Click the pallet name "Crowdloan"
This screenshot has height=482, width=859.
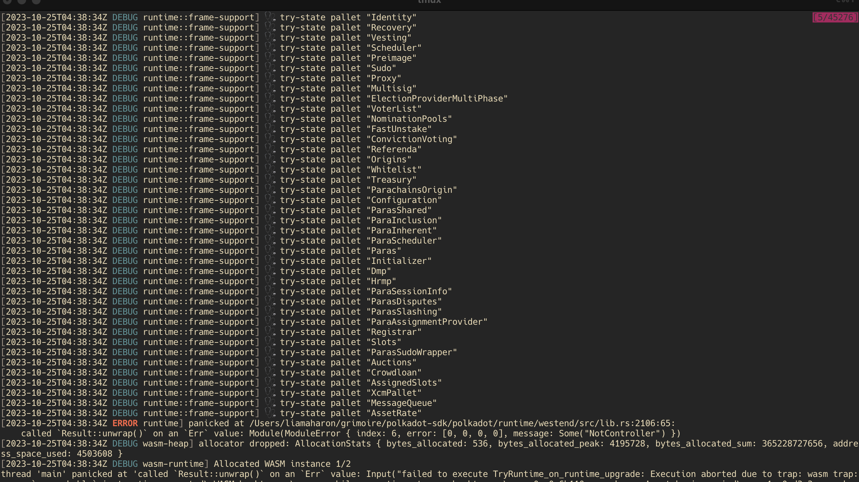coord(394,373)
